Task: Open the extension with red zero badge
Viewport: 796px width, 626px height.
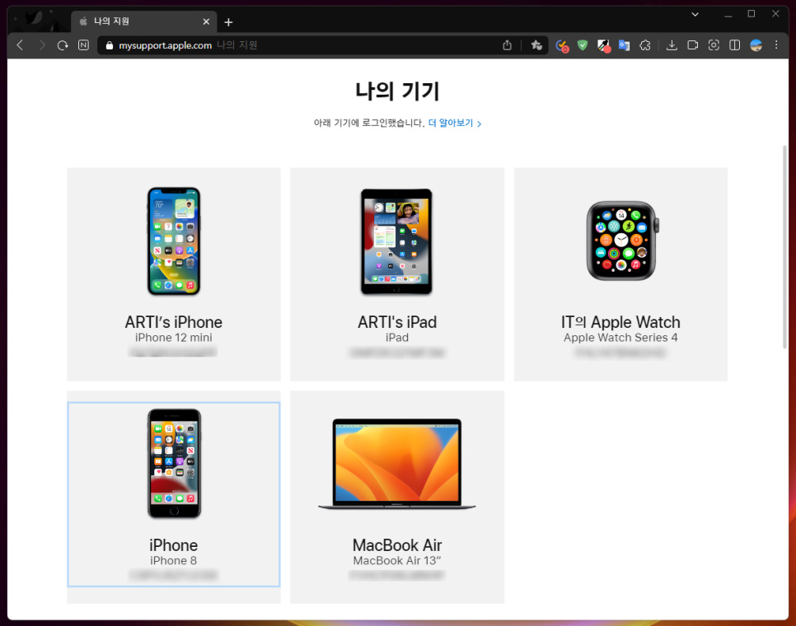Action: point(562,45)
